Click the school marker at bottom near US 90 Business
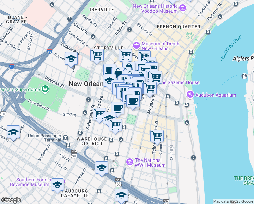Screen dimensions: 254x204 [121, 196]
